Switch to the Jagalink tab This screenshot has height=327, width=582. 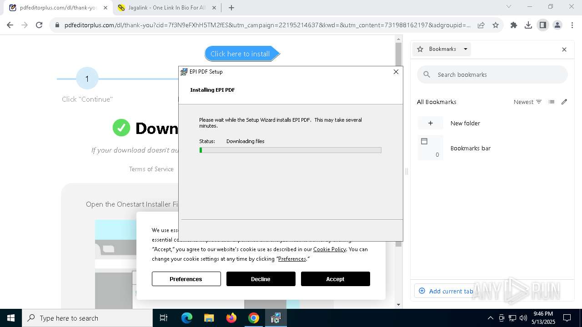[167, 8]
